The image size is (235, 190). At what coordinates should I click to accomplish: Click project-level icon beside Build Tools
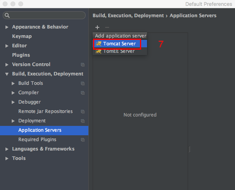click(x=83, y=83)
